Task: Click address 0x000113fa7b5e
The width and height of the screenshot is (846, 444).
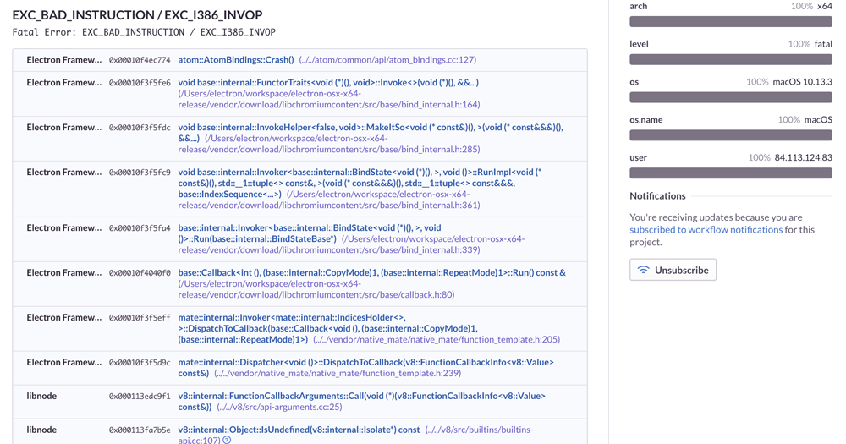Action: 140,430
